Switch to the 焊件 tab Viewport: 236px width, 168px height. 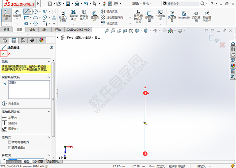(45, 30)
